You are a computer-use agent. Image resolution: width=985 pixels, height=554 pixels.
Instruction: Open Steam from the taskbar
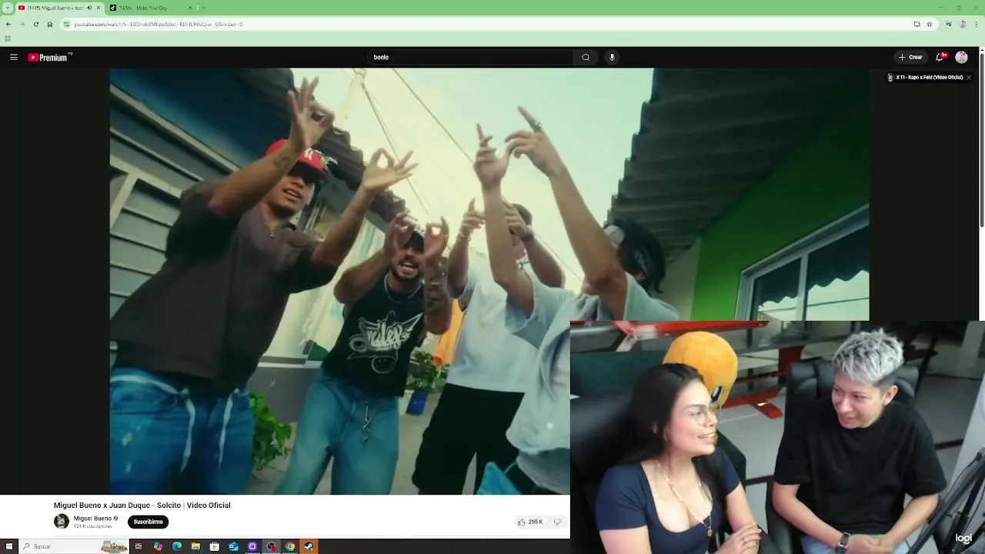click(309, 546)
